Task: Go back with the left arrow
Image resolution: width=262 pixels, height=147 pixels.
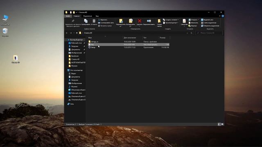Action: click(67, 33)
